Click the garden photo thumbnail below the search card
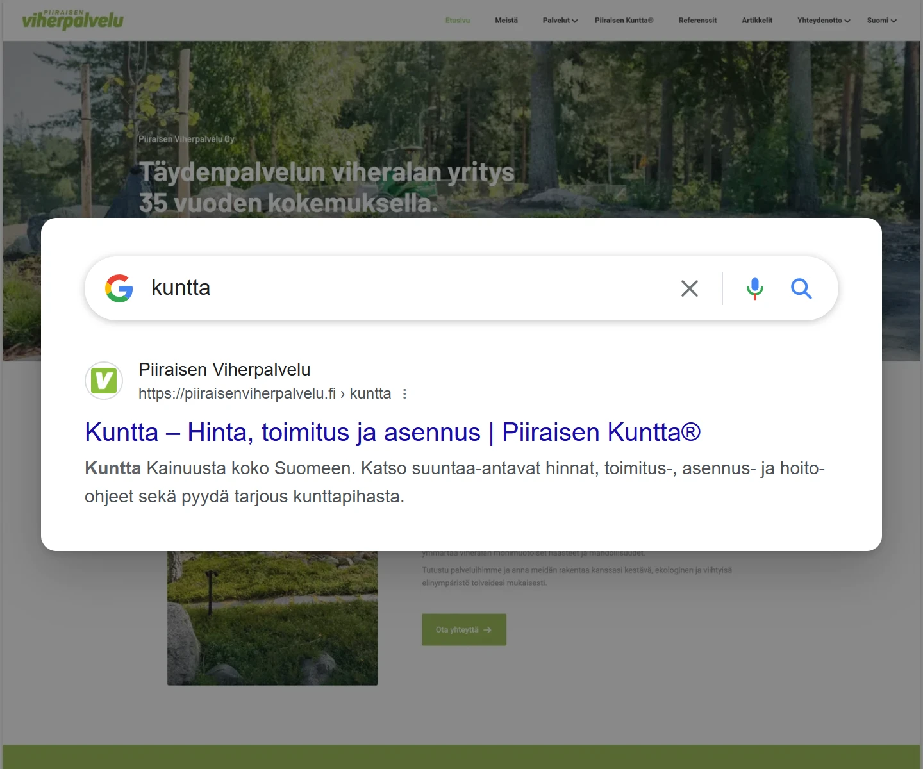This screenshot has height=769, width=923. click(x=272, y=618)
